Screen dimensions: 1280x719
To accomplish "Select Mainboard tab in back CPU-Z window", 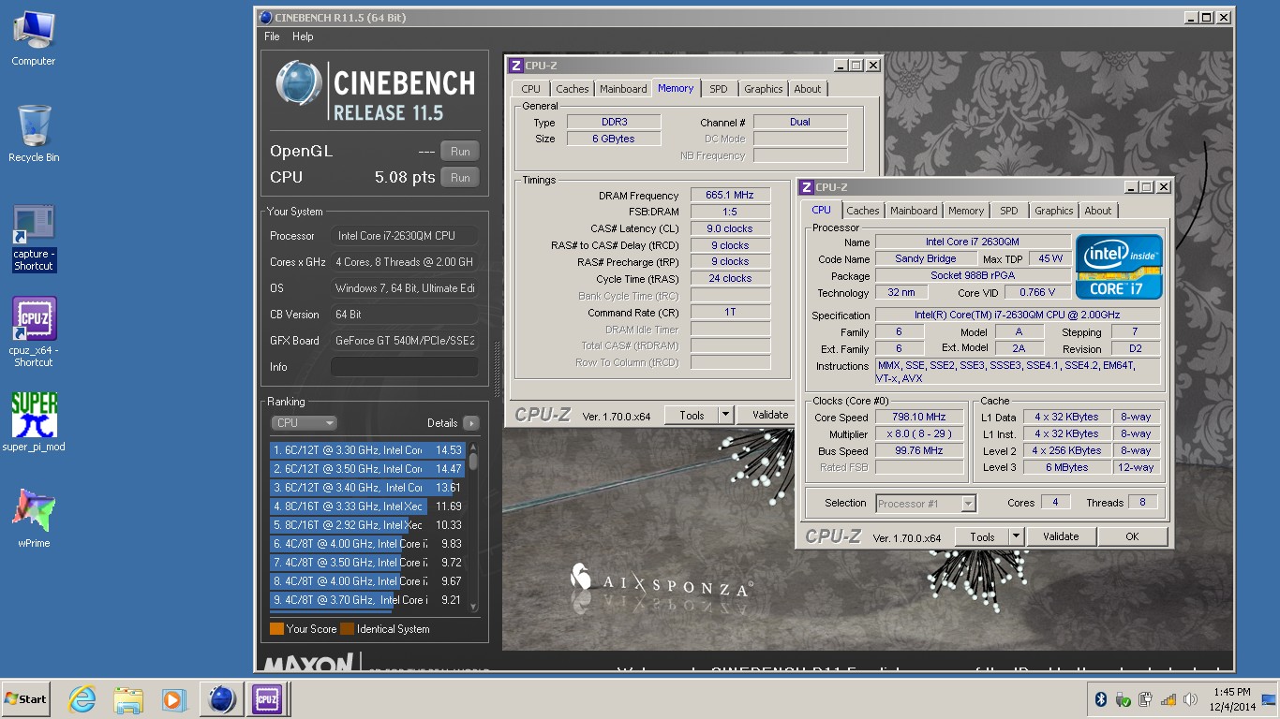I will click(x=623, y=89).
